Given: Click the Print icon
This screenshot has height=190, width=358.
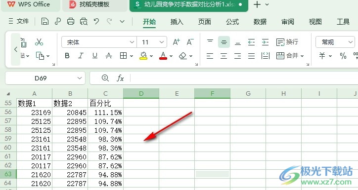Looking at the screenshot, I should [x=71, y=21].
